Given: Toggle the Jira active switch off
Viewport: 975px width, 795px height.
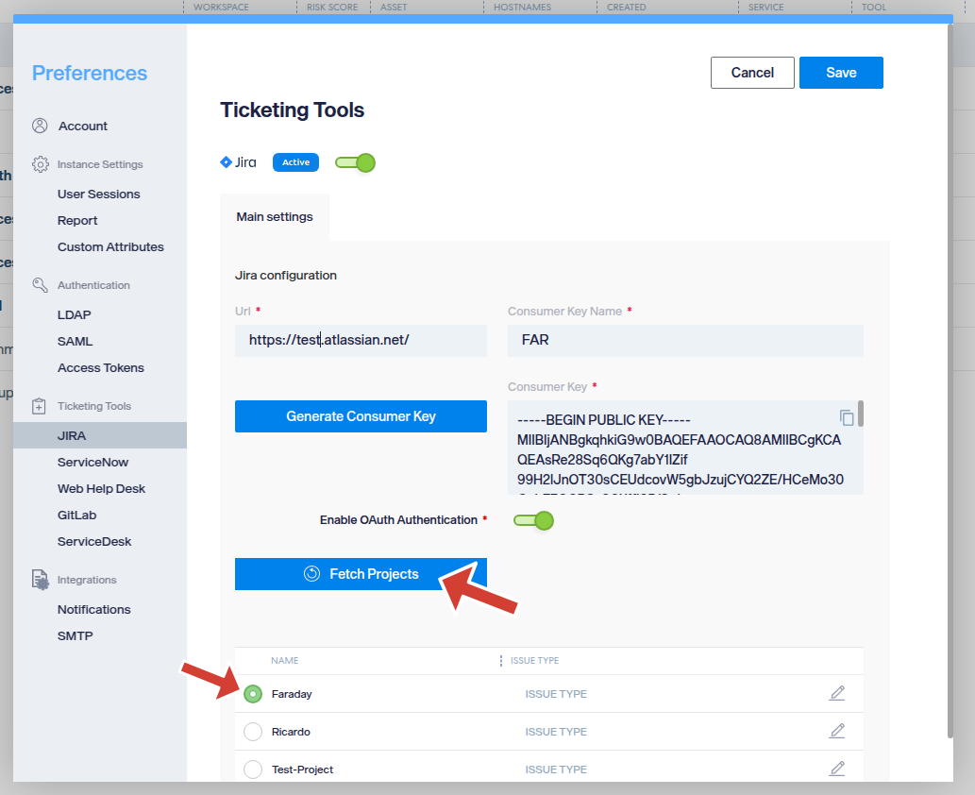Looking at the screenshot, I should (x=355, y=163).
